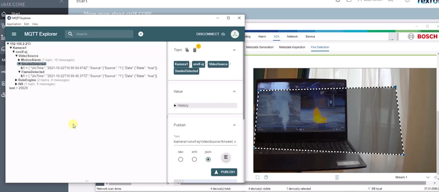Open the detach window icon below the video

click(x=266, y=177)
